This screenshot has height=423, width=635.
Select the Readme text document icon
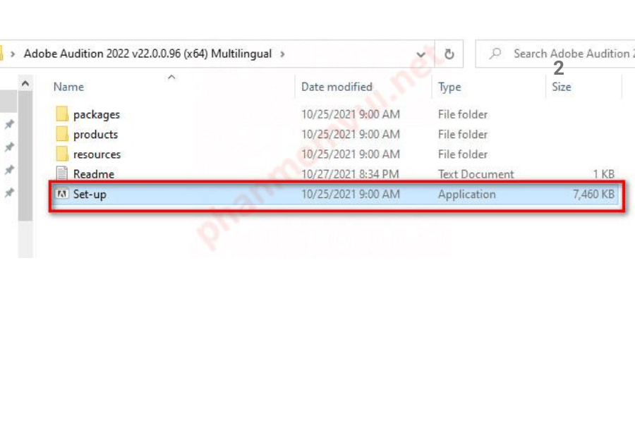pos(62,174)
